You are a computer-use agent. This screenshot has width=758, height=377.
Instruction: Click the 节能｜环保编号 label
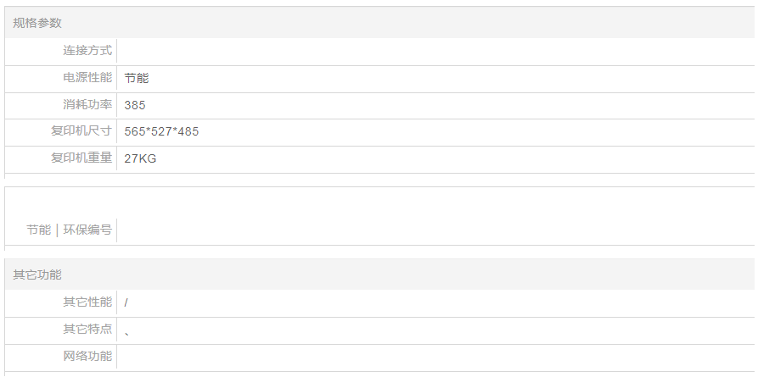(69, 230)
